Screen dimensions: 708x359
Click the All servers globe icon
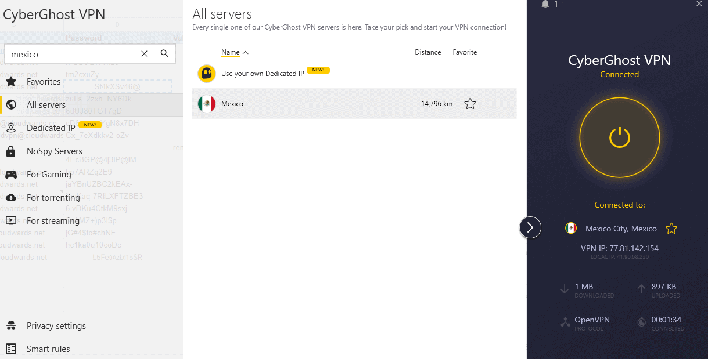(10, 105)
